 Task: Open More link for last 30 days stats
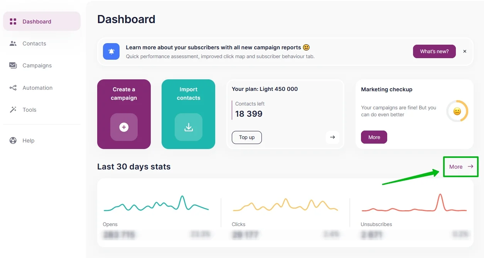tap(461, 167)
